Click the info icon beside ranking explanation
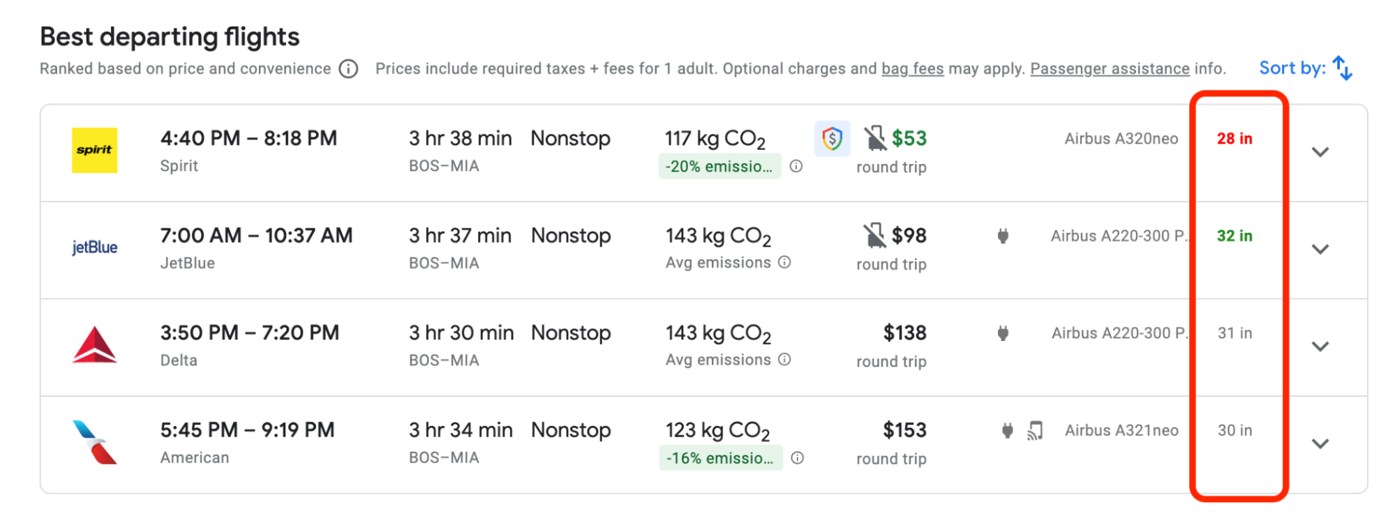The height and width of the screenshot is (516, 1395). point(348,69)
